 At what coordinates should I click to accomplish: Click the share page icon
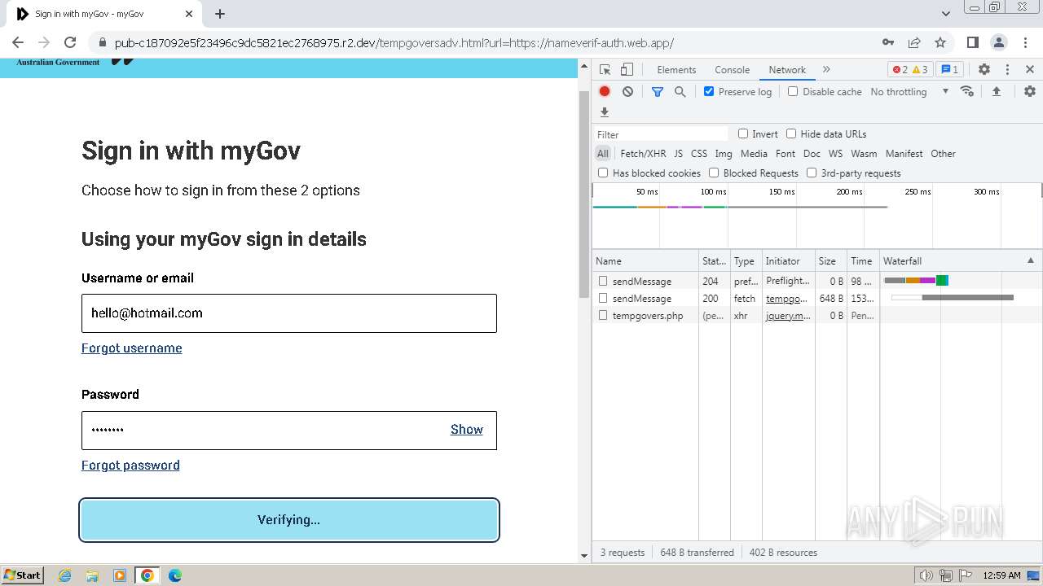point(914,42)
